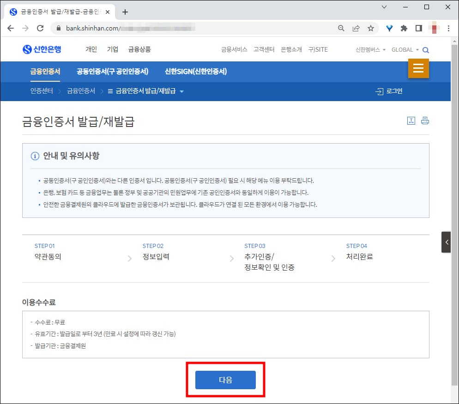Click the orange hamburger menu icon

pos(418,68)
